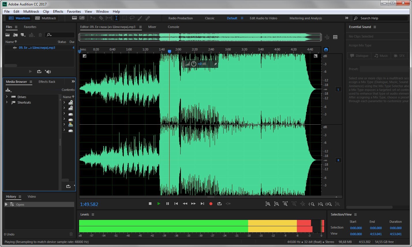Click the volume knob on the HUD

pyautogui.click(x=194, y=64)
